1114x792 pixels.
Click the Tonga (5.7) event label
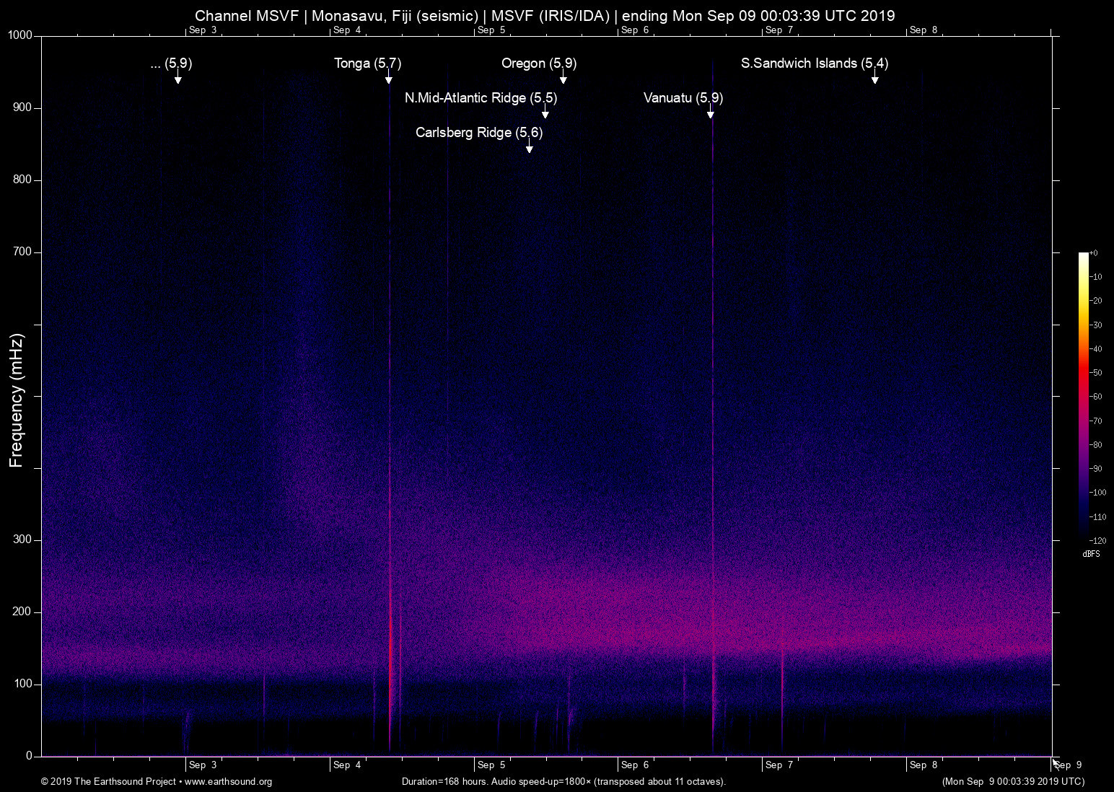[x=367, y=63]
